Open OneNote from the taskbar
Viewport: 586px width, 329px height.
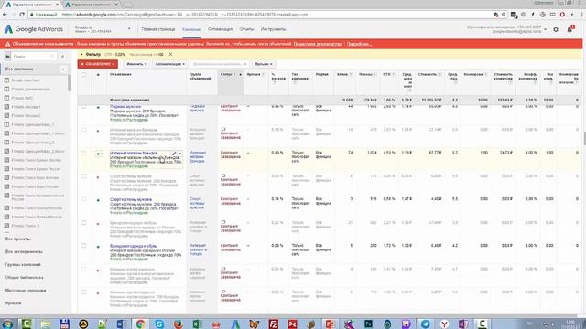(x=463, y=324)
